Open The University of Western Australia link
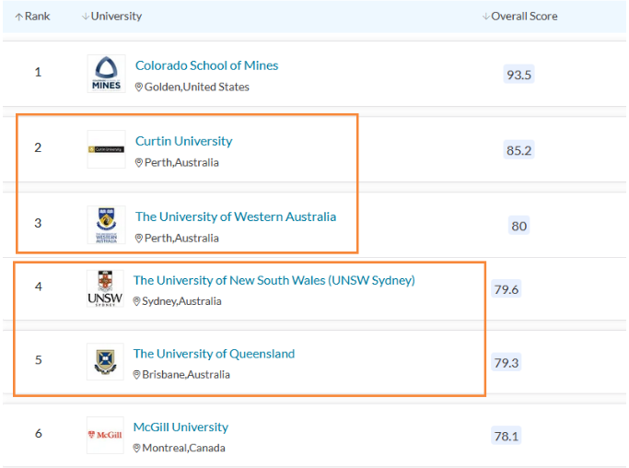 pos(235,216)
